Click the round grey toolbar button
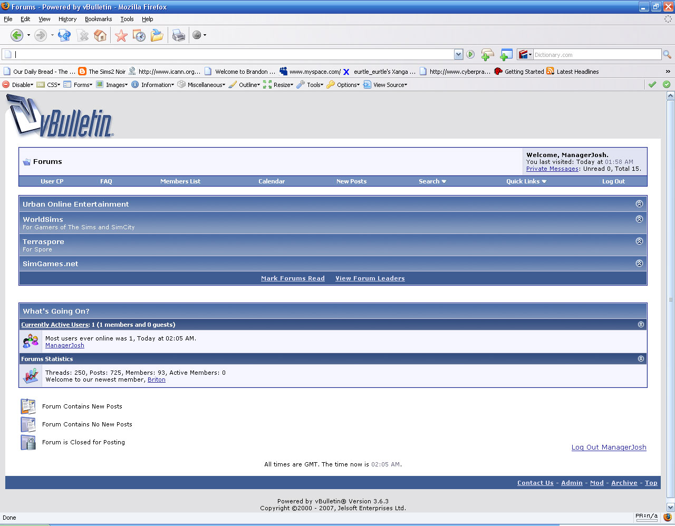The height and width of the screenshot is (526, 675). click(x=197, y=35)
